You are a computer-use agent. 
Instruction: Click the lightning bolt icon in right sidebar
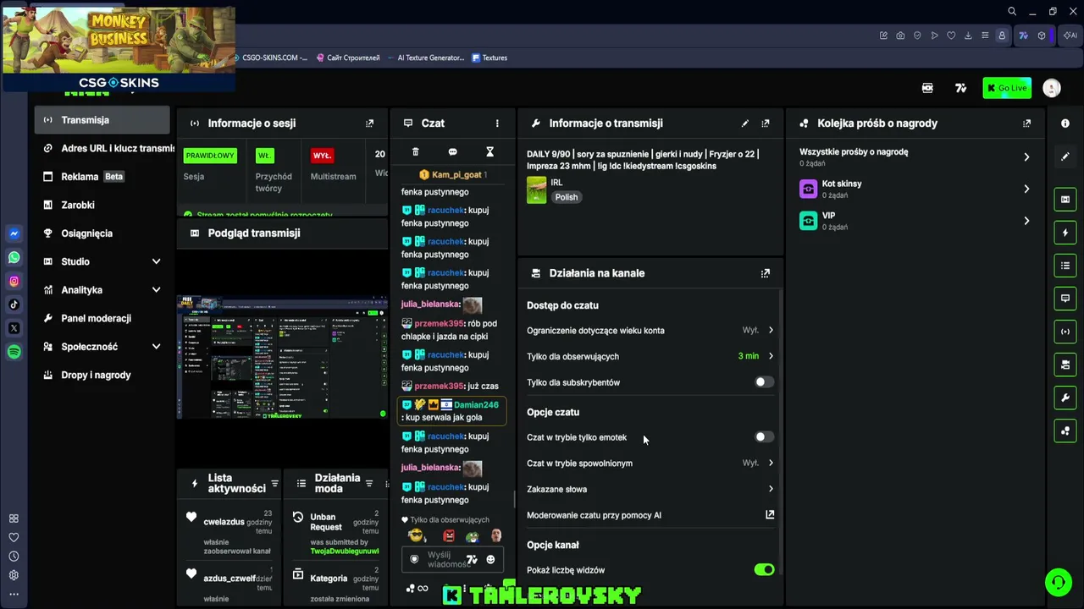[x=1065, y=233]
